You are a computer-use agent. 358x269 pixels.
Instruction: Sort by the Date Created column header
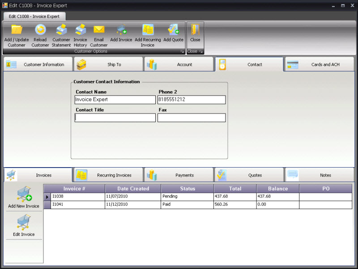tap(133, 189)
